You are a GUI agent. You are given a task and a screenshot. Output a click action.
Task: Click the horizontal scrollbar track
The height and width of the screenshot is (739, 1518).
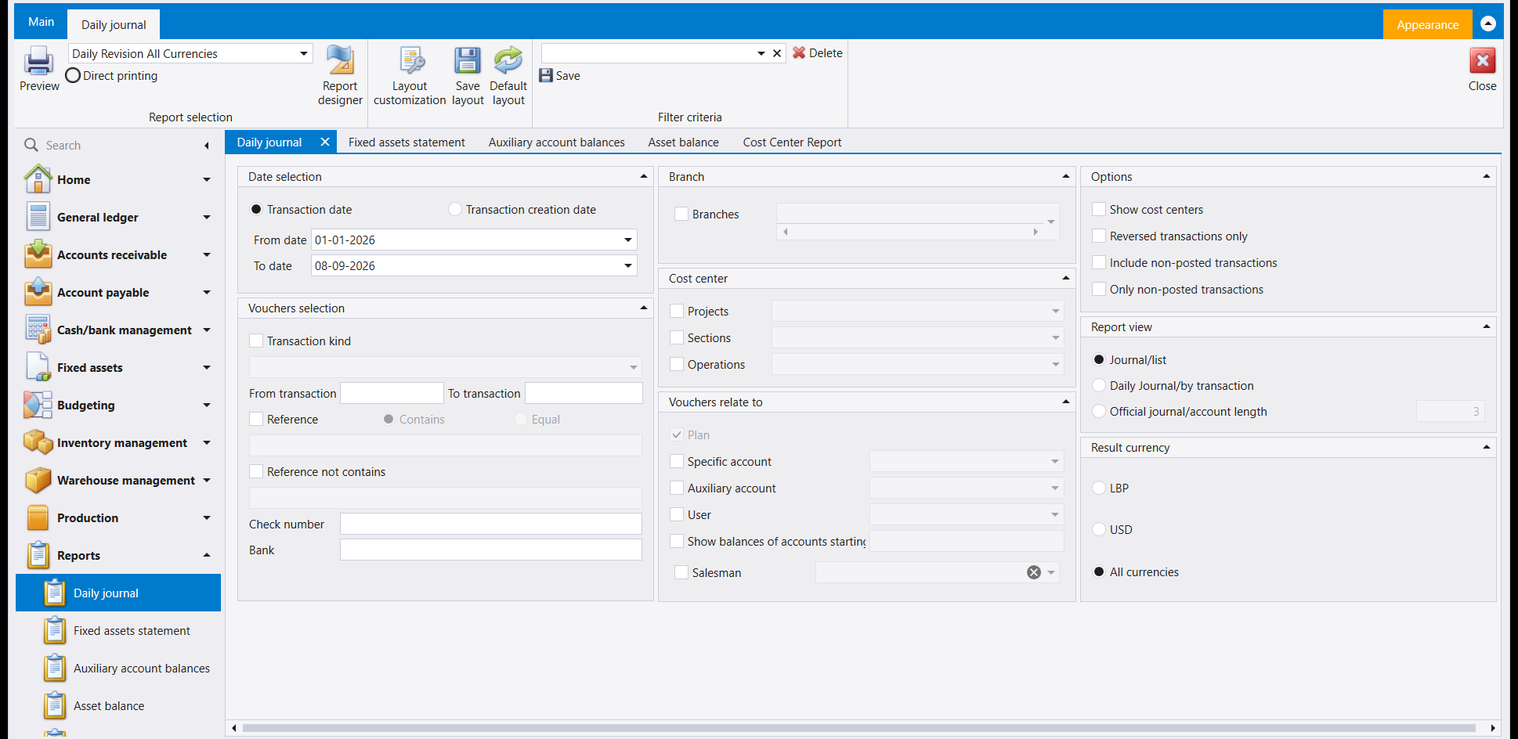(x=858, y=728)
